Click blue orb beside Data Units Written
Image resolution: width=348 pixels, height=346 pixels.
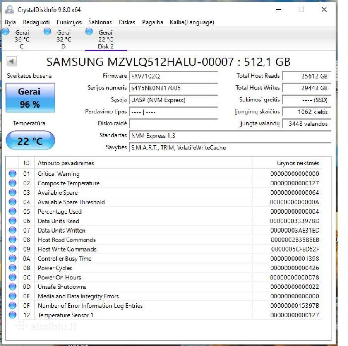[12, 230]
